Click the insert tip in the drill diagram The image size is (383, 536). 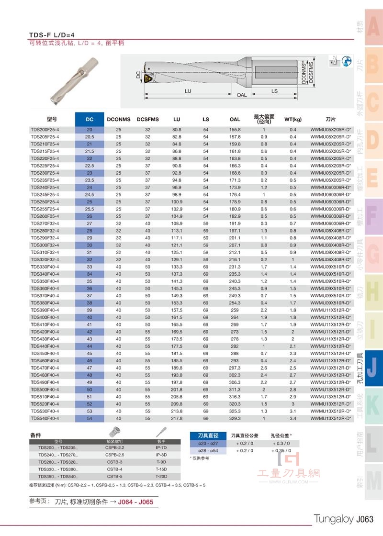pyautogui.click(x=148, y=78)
